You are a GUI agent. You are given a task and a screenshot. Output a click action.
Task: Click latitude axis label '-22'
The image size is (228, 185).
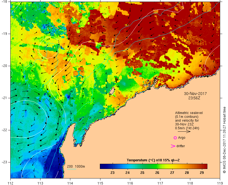tap(4, 130)
